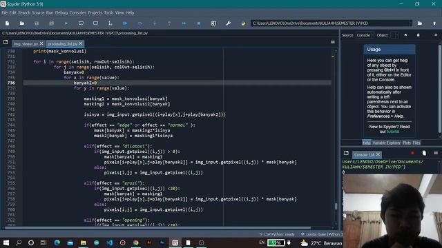This screenshot has height=248, width=442.
Task: Stop debugging with the square icon
Action: [199, 23]
